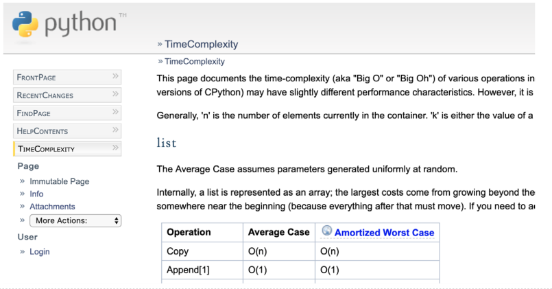Click the Average Case column header
Screen dimensions: 552x289
pyautogui.click(x=278, y=232)
